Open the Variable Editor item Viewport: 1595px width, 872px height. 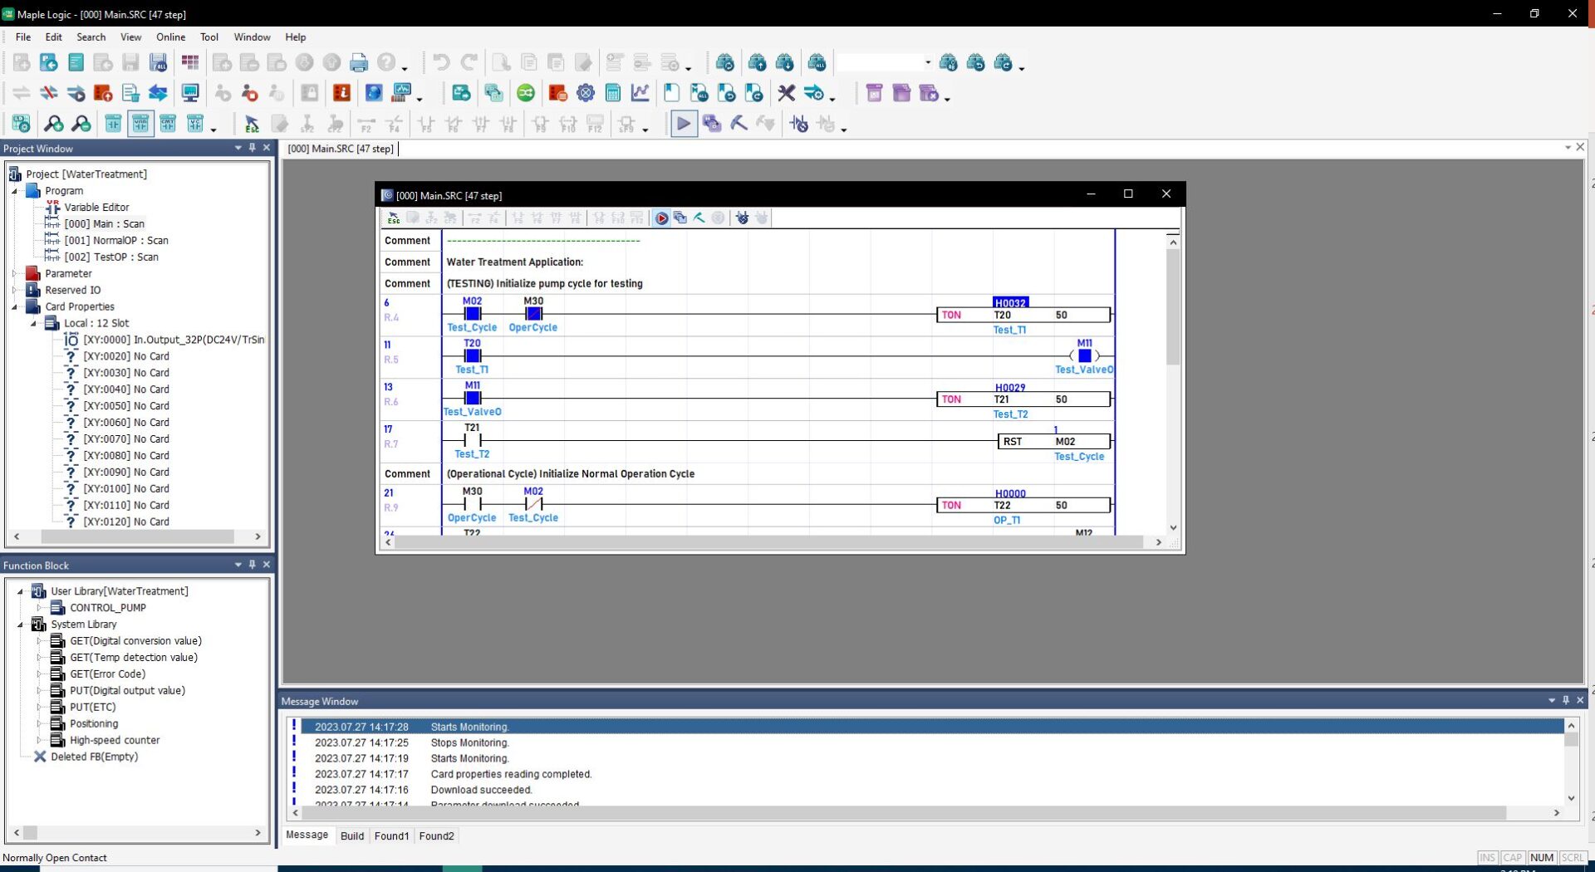[x=96, y=207]
